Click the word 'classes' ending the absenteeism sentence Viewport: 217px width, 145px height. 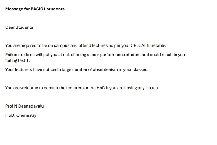click(140, 69)
